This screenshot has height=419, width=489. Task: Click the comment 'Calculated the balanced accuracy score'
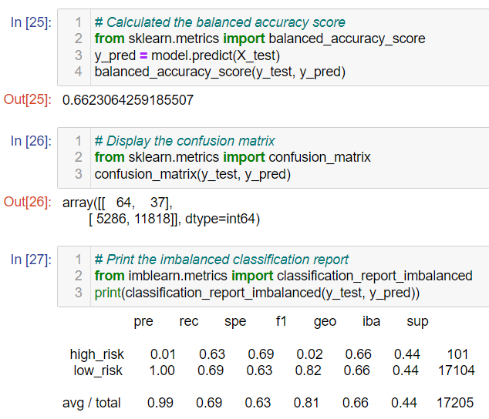click(220, 22)
